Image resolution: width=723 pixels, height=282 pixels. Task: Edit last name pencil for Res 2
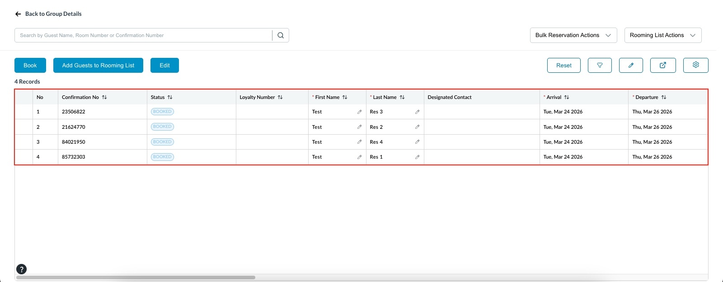(417, 127)
